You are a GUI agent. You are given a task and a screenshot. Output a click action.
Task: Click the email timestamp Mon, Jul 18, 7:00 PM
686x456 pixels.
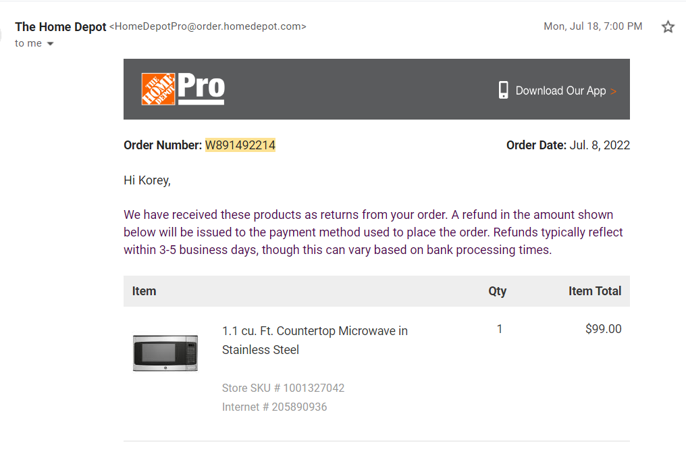click(593, 26)
